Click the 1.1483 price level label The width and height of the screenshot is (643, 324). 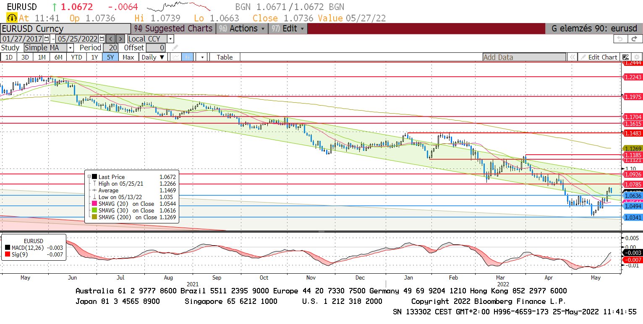633,132
